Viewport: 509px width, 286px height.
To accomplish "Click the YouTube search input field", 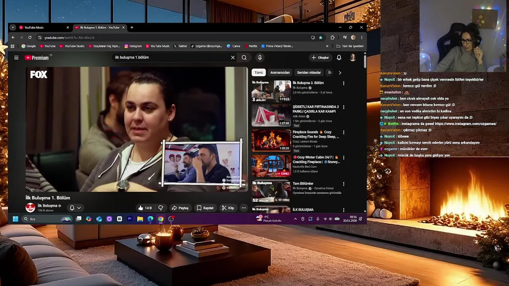I will (171, 58).
